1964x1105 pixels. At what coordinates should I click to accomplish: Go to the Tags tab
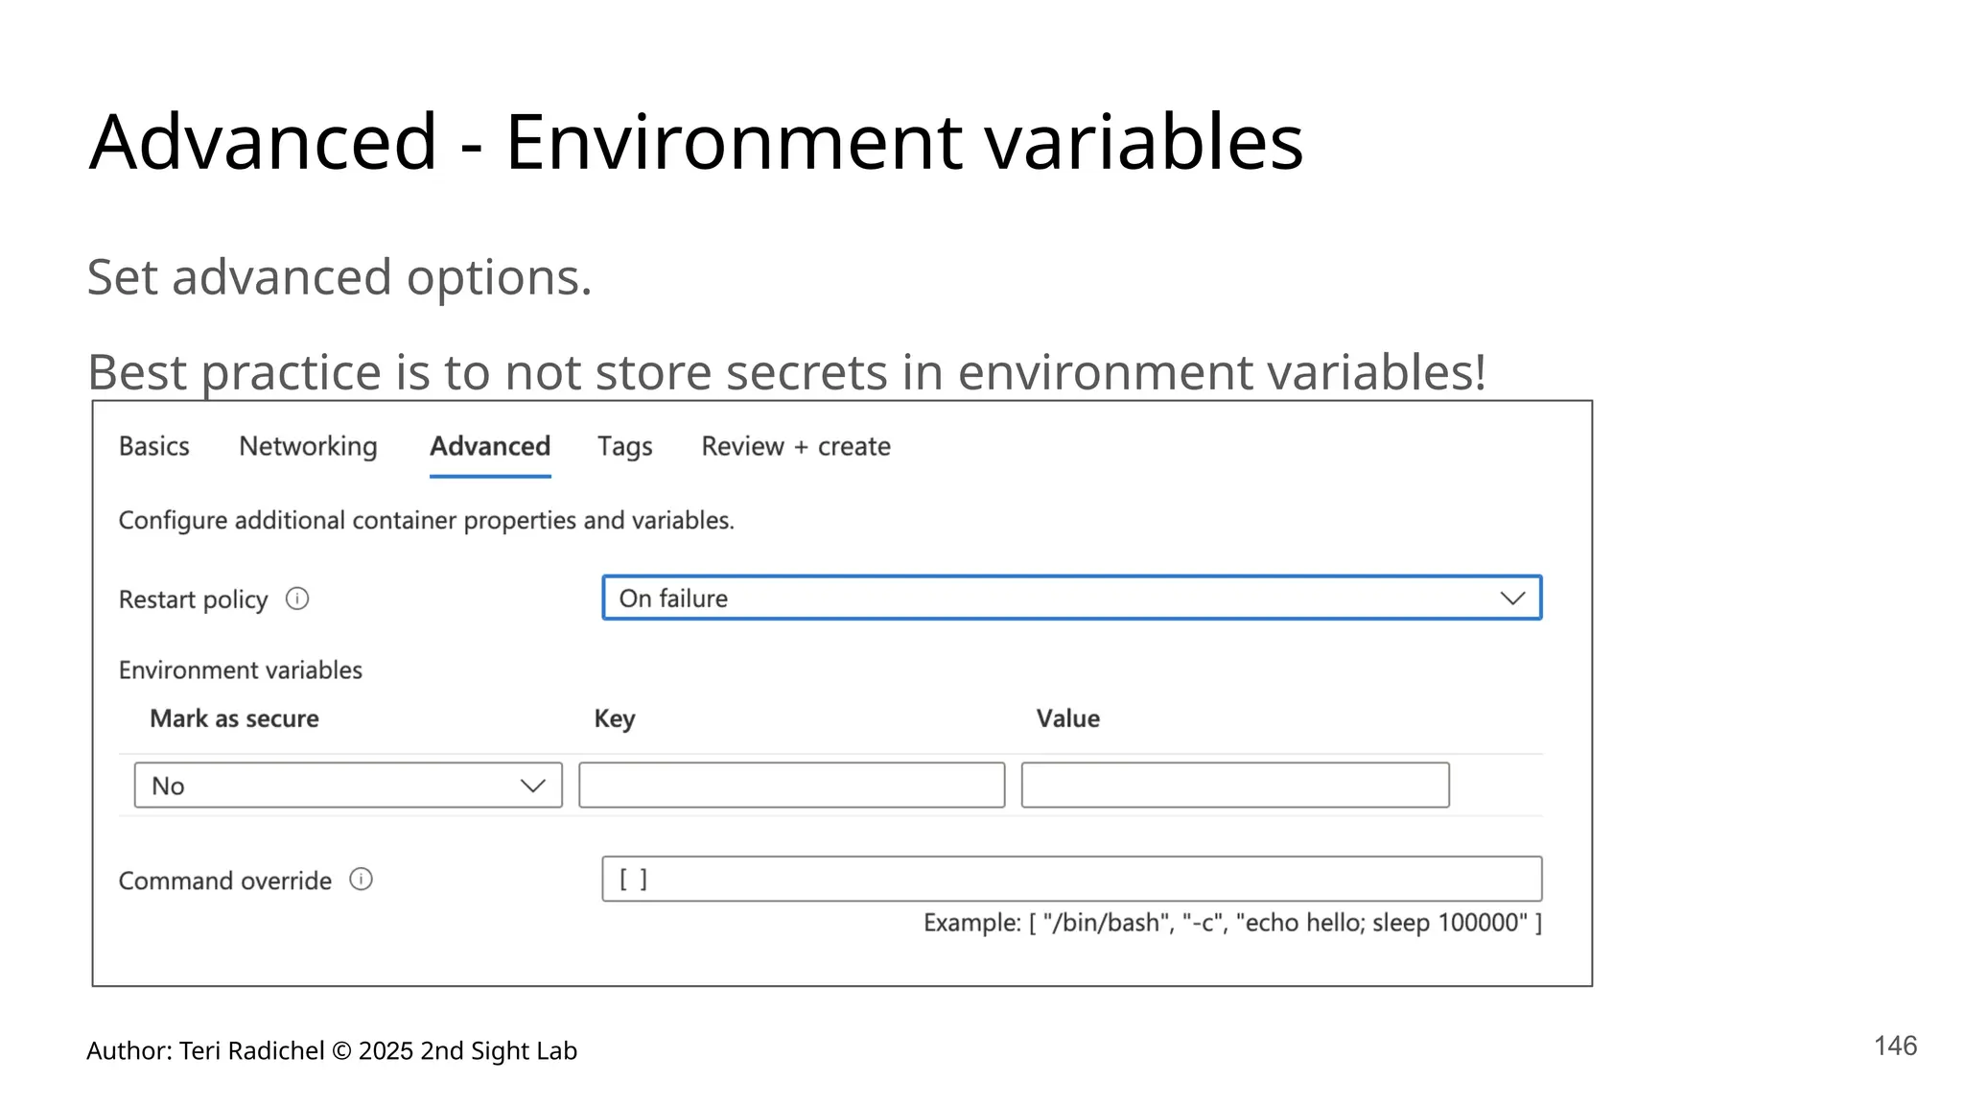[624, 446]
